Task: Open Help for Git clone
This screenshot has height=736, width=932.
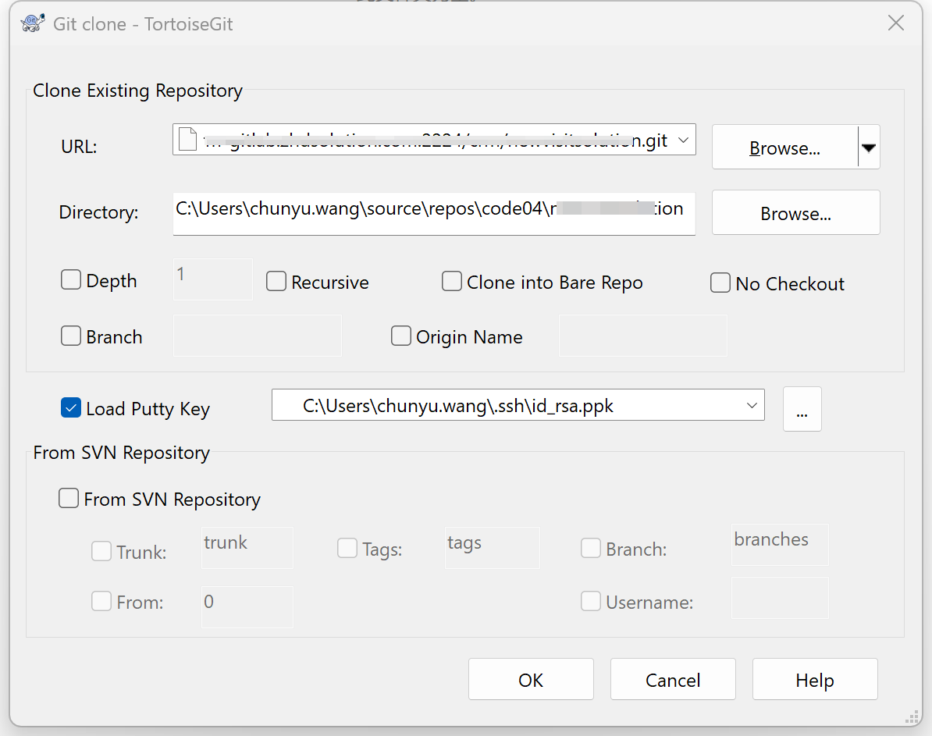Action: point(815,679)
